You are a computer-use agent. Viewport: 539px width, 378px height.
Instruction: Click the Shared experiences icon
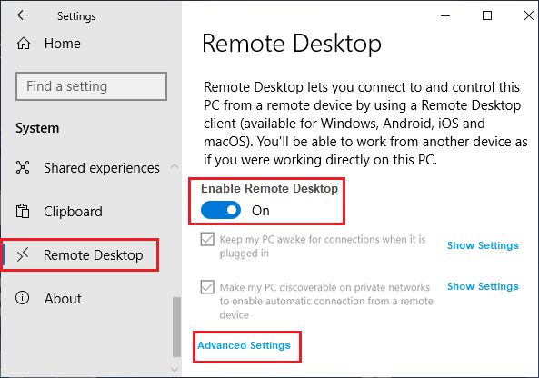23,167
